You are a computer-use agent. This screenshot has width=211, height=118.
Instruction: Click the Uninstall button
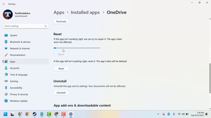61,93
